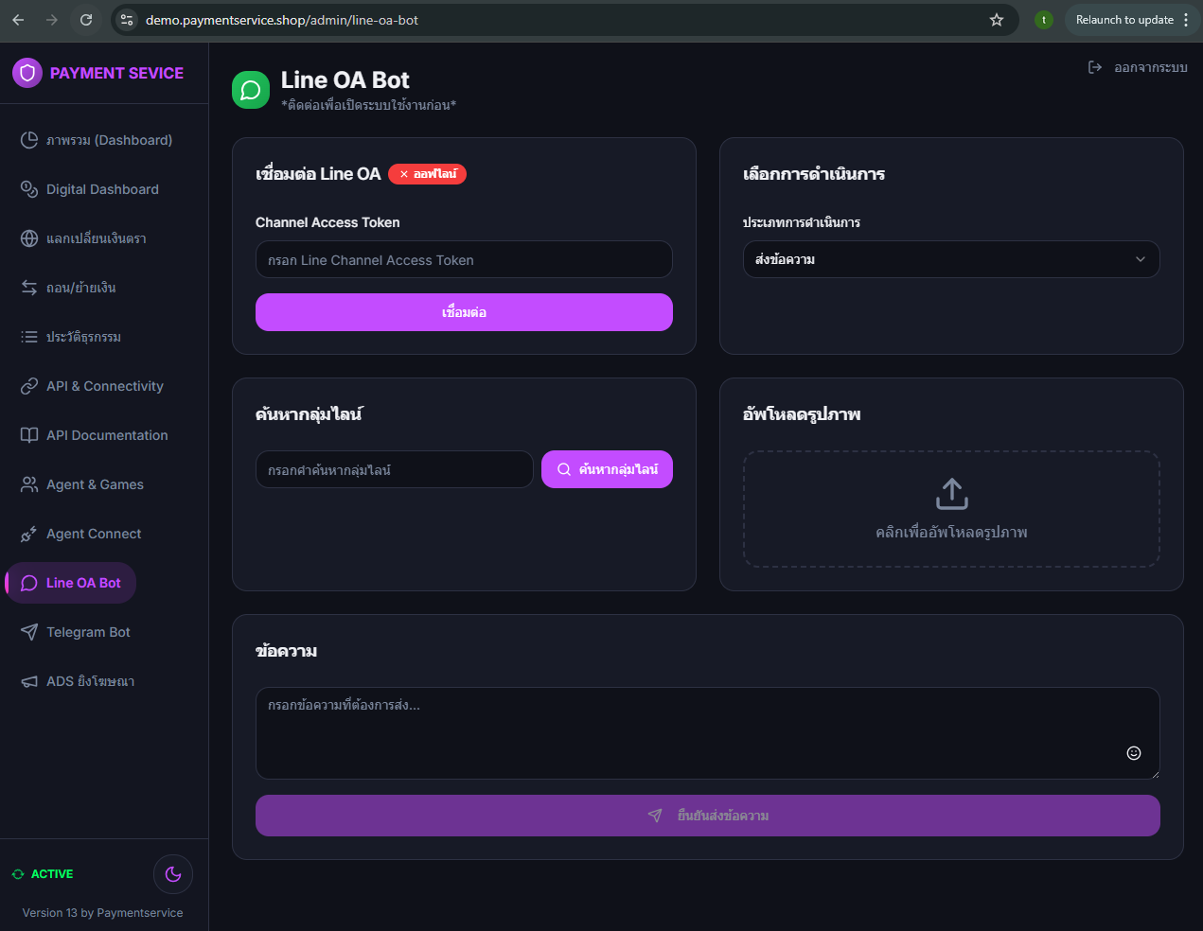Open the operation type dropdown

(950, 259)
